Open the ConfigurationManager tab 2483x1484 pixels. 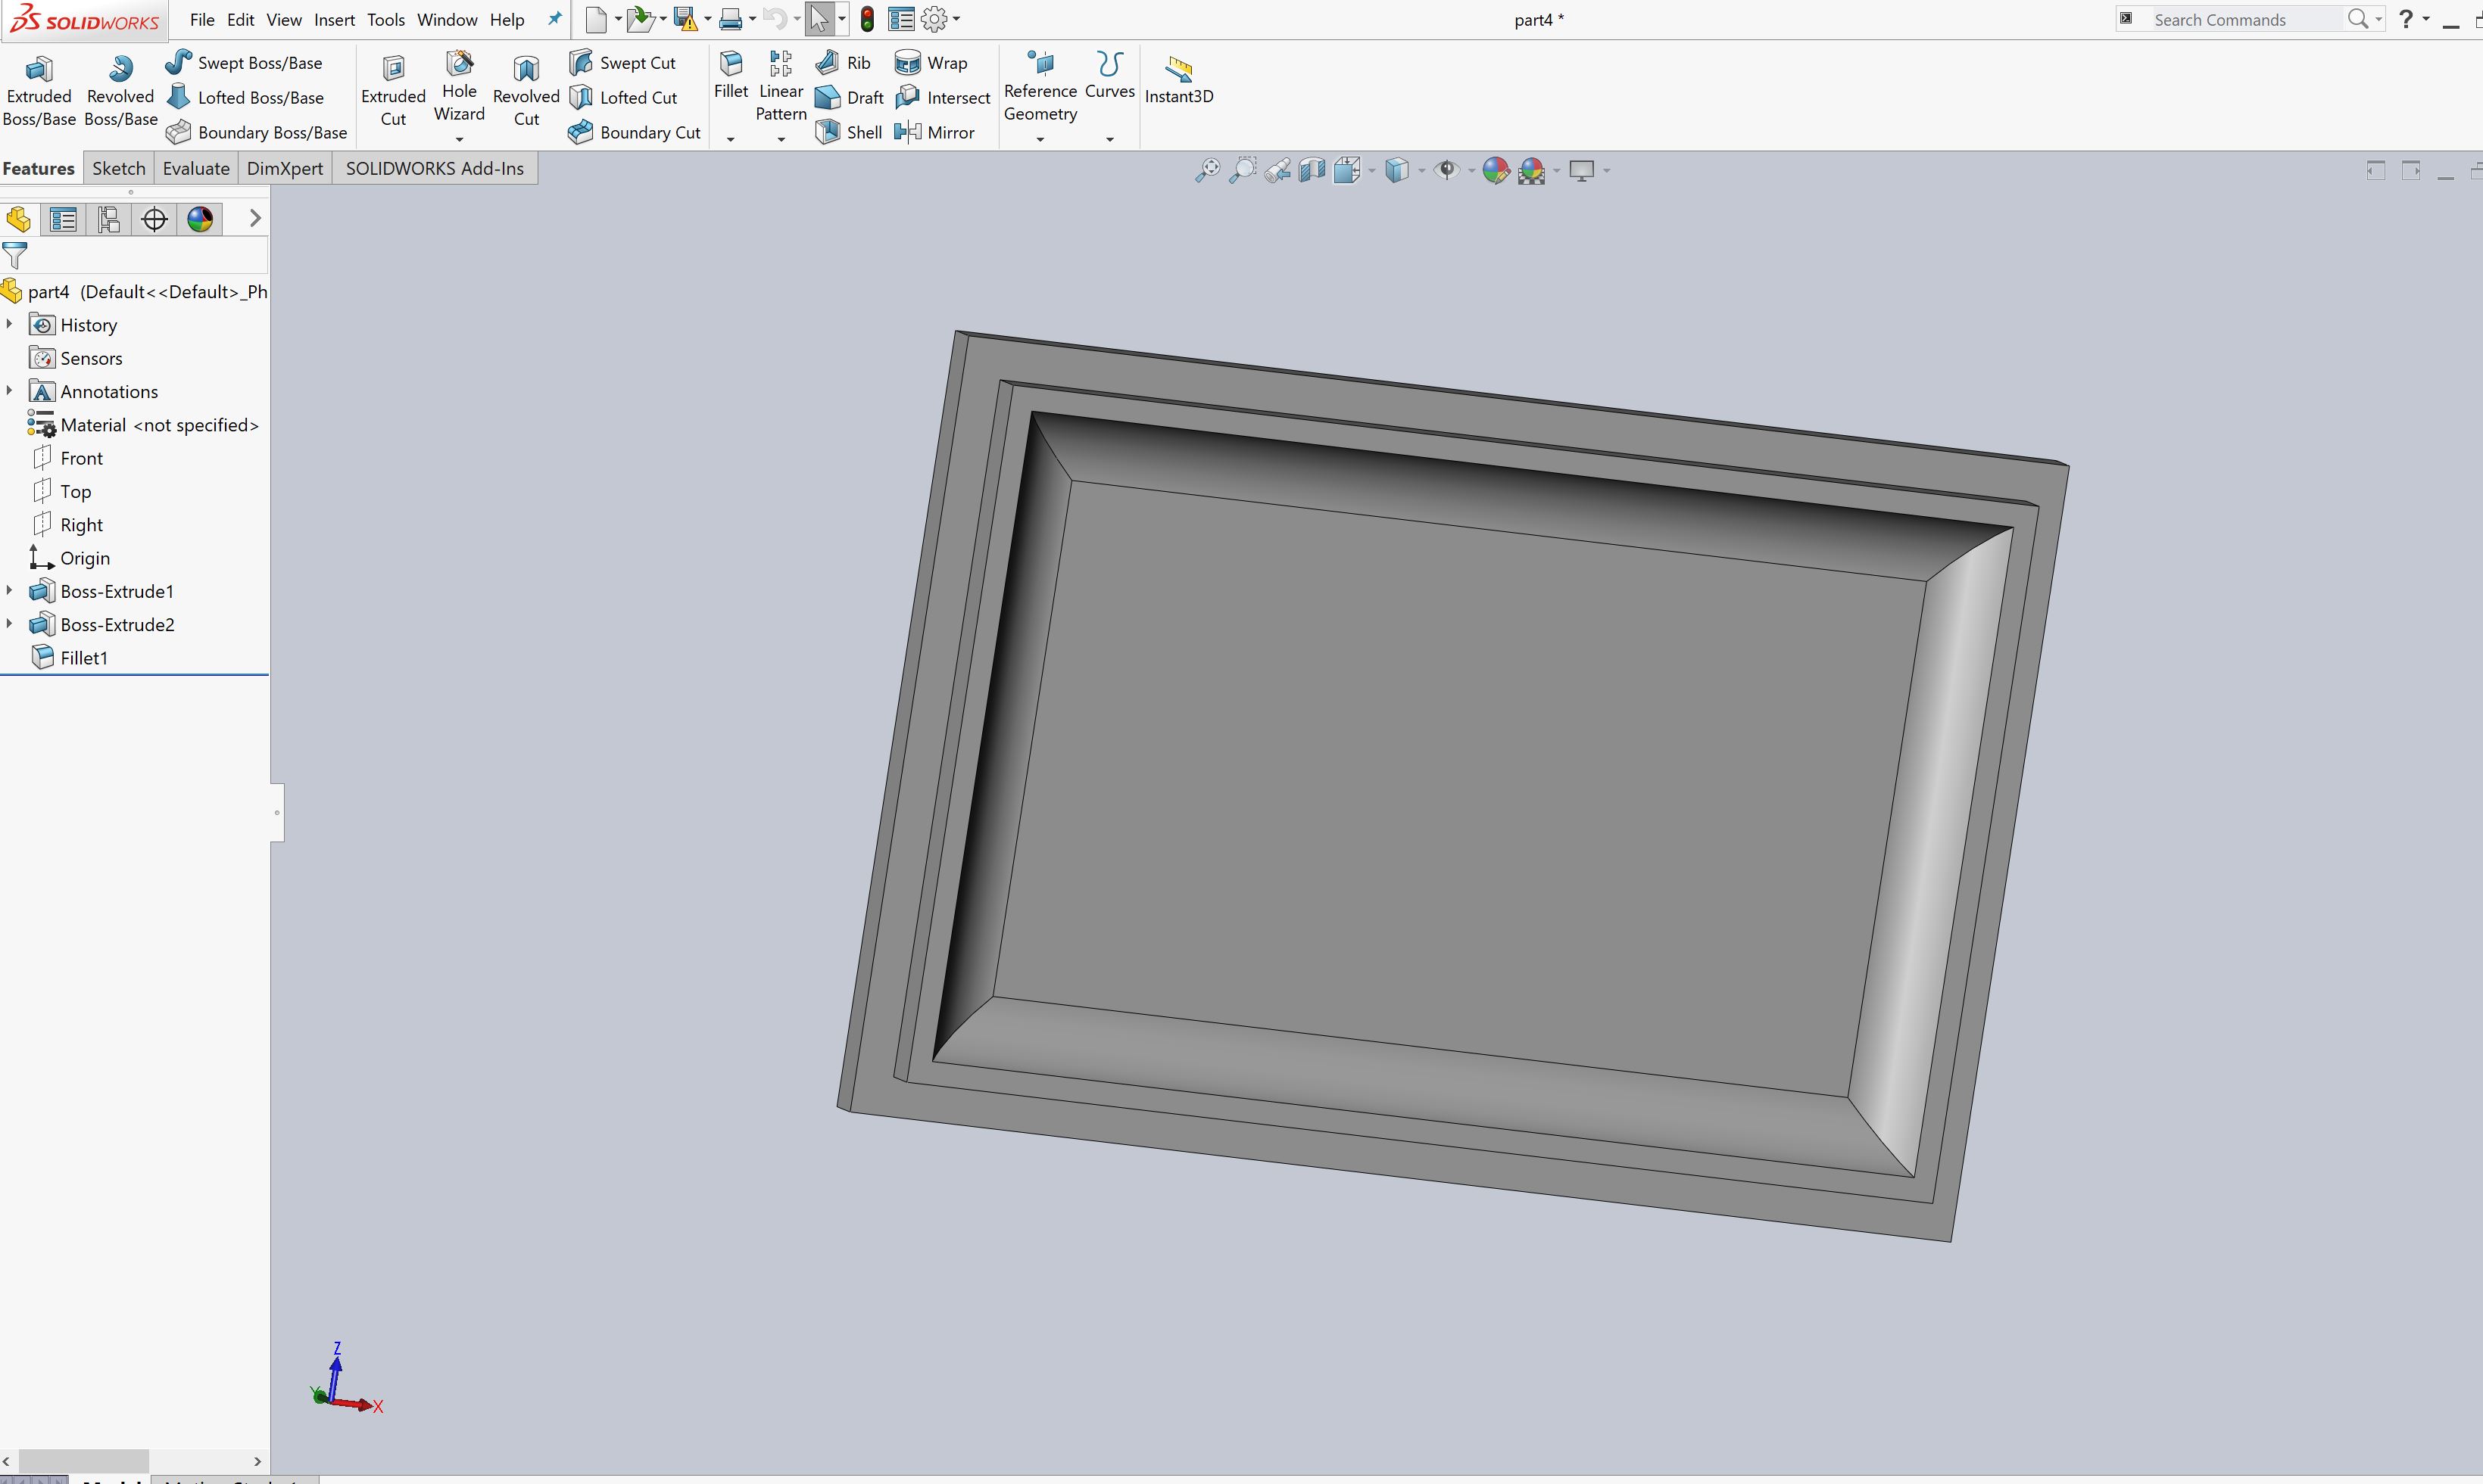point(109,219)
